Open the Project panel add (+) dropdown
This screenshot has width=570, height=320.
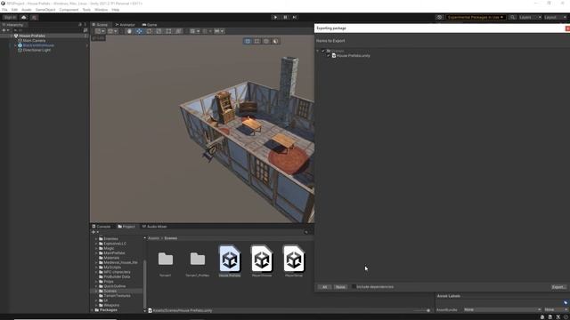(95, 232)
